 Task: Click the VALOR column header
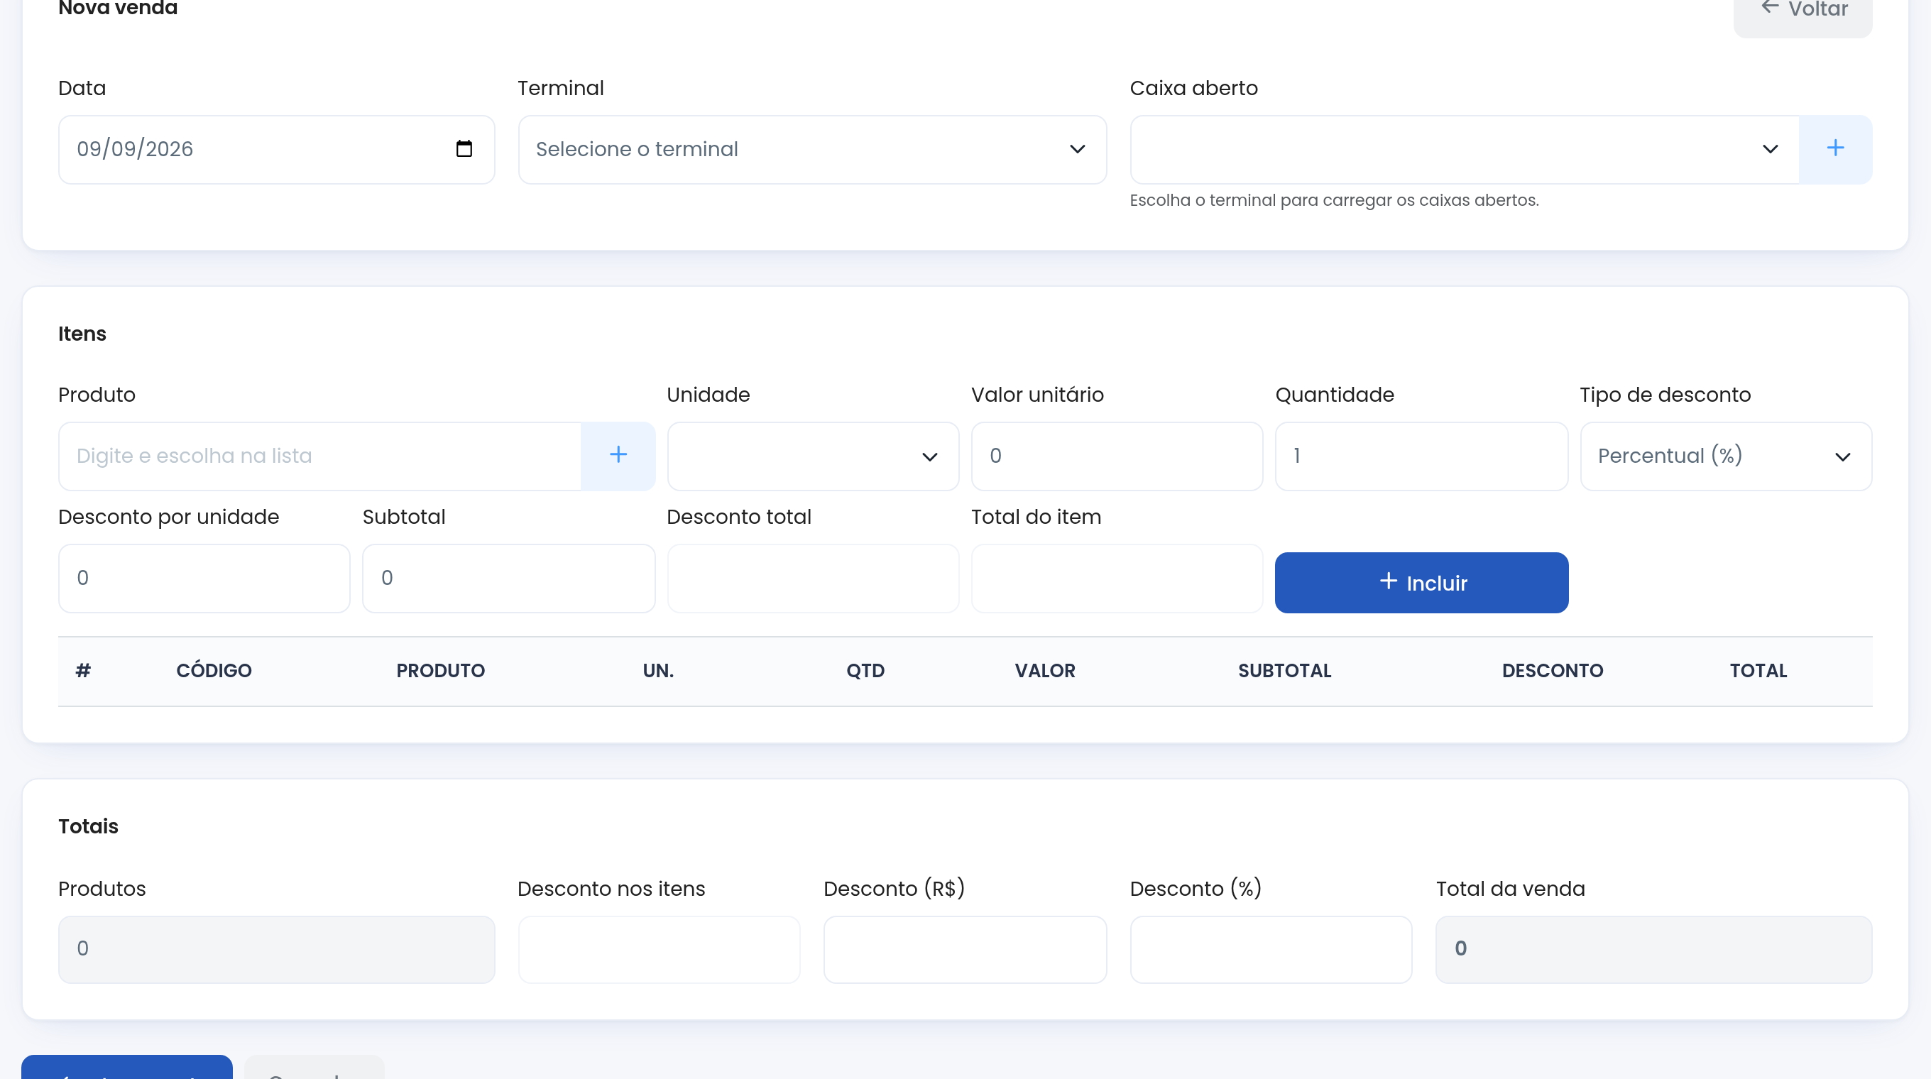(x=1045, y=671)
